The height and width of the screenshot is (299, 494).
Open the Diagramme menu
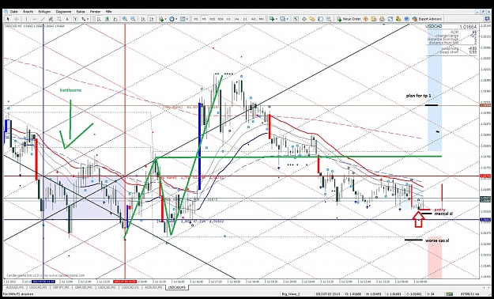click(x=63, y=12)
